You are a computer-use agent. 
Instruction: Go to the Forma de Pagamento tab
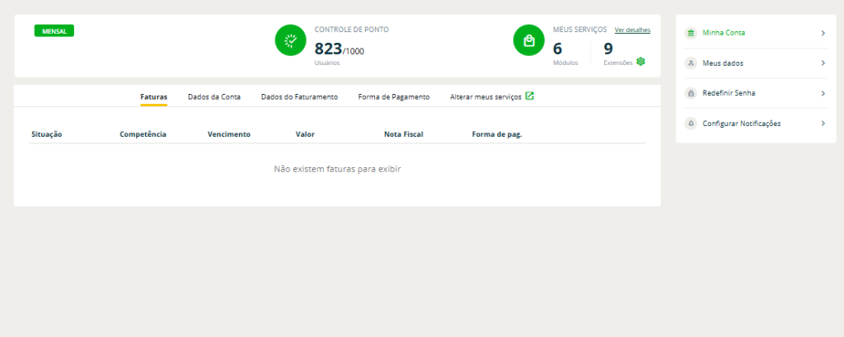(x=393, y=96)
